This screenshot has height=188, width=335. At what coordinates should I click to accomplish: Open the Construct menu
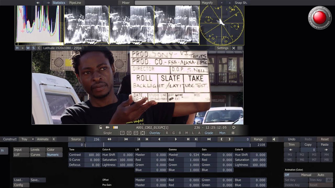(10, 139)
